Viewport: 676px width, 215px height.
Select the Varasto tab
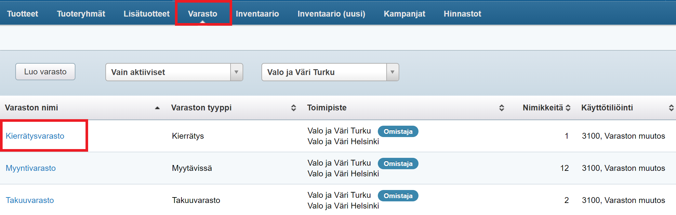[x=203, y=14]
